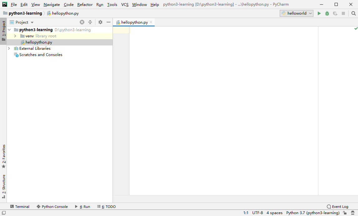Close the hellopython.py editor tab
Image resolution: width=358 pixels, height=216 pixels.
[151, 22]
